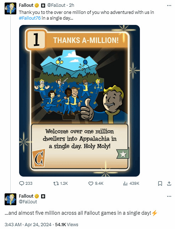Viewport: 175px width, 229px height.
Task: Open the more options menu on first tweet
Action: [x=169, y=6]
